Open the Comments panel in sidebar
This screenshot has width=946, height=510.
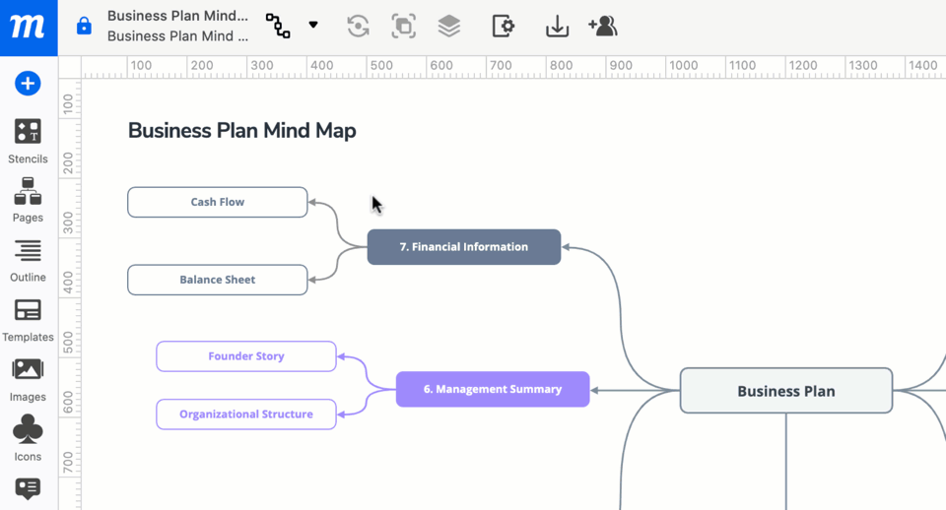28,488
